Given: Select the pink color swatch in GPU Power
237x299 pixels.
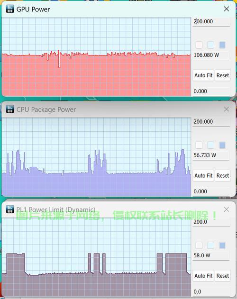Looking at the screenshot, I should click(x=199, y=45).
